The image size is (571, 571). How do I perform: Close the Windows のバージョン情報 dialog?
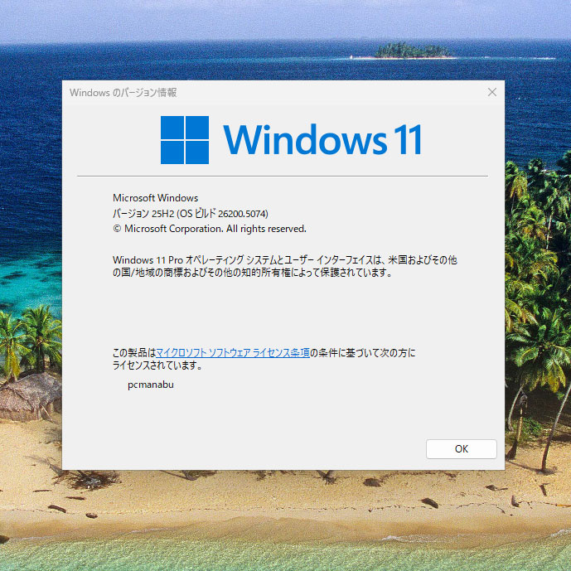(492, 92)
